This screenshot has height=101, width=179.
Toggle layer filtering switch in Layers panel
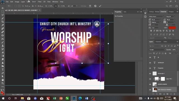click(178, 45)
